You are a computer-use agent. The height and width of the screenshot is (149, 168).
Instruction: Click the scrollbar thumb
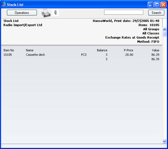(164, 34)
